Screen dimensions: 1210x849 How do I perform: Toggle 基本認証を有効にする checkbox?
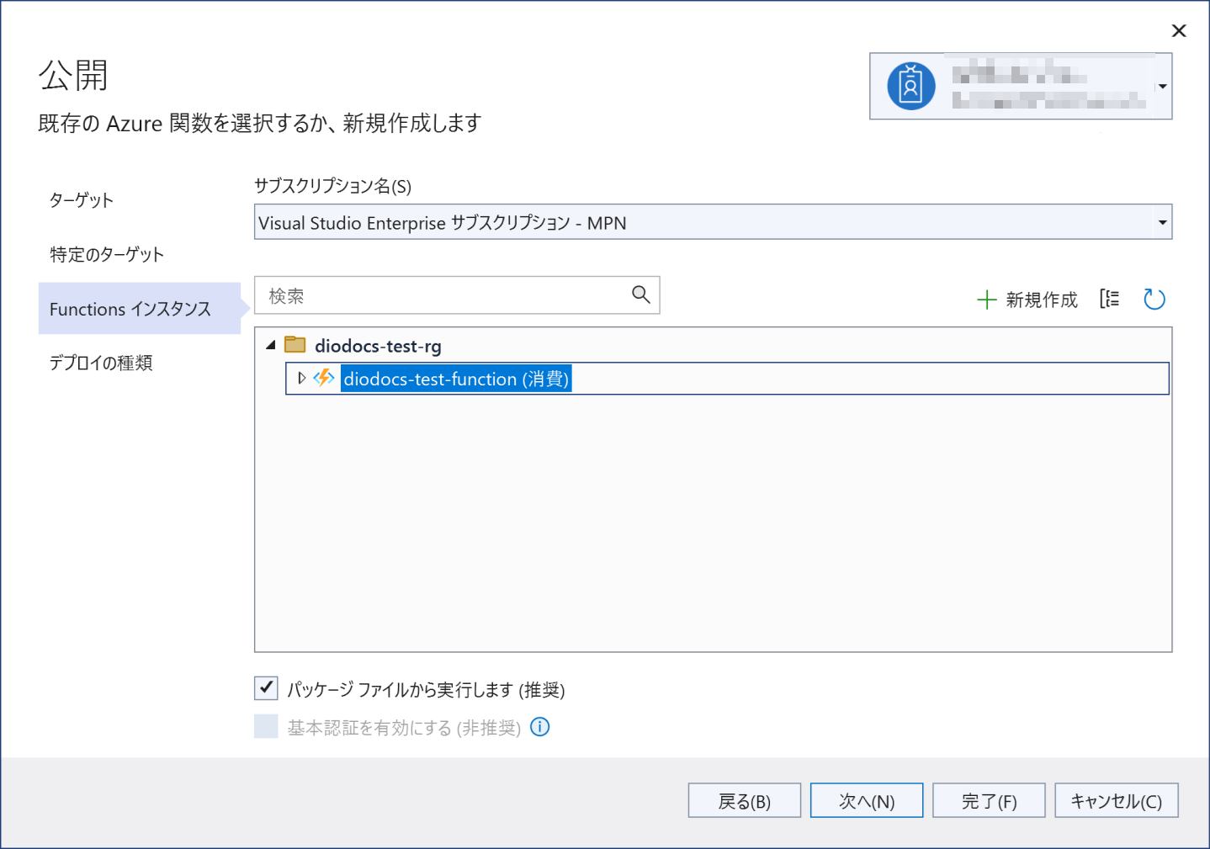[266, 726]
